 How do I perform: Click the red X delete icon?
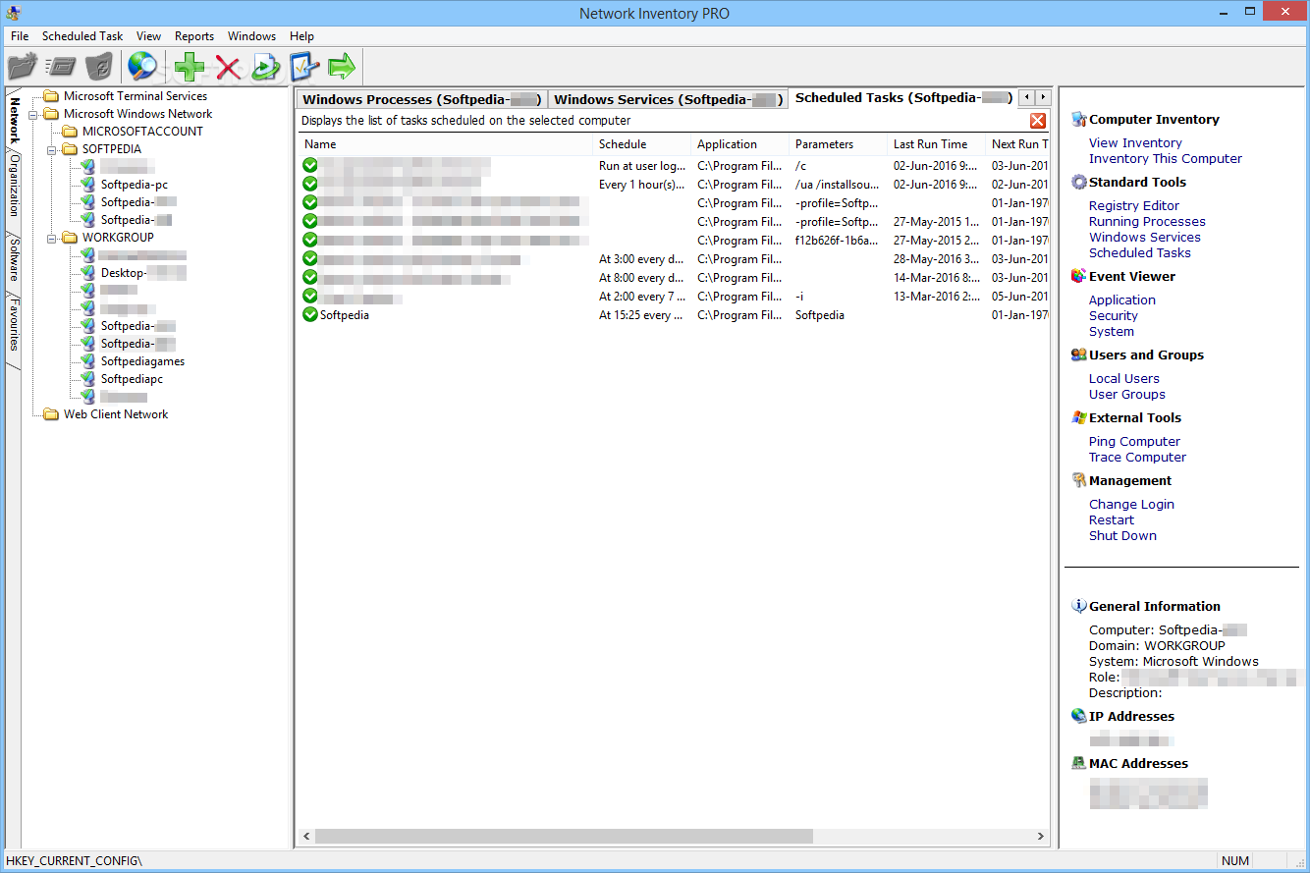tap(228, 67)
